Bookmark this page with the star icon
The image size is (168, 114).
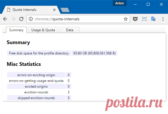pos(126,19)
